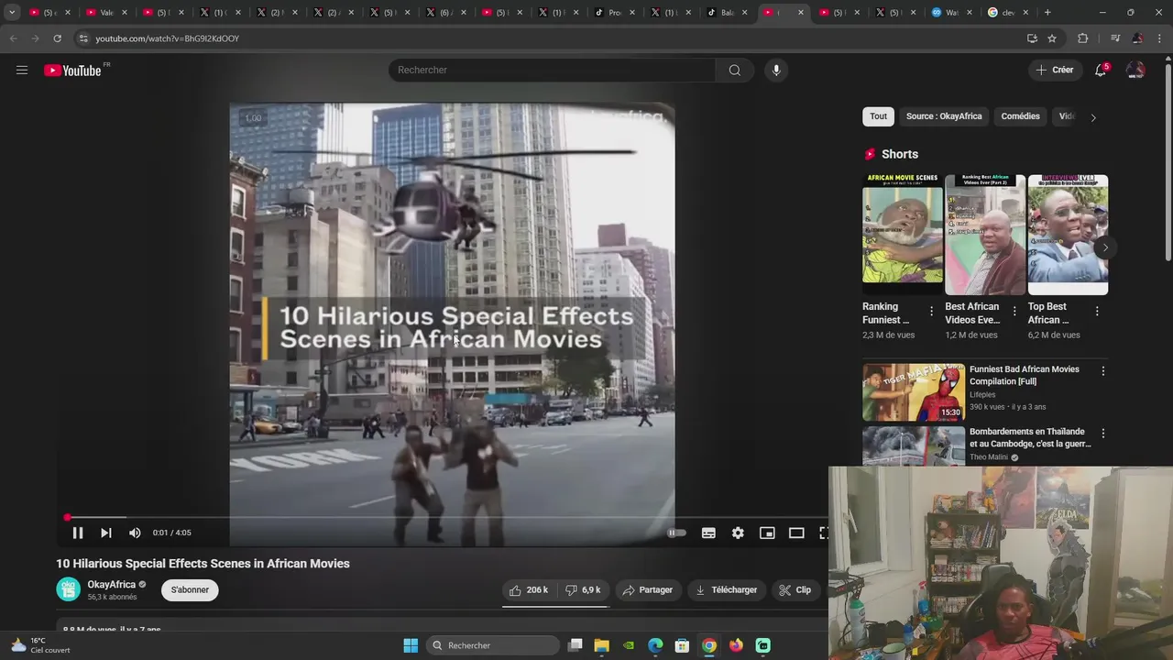
Task: Dislike the video showing 6,9 k
Action: pyautogui.click(x=583, y=590)
